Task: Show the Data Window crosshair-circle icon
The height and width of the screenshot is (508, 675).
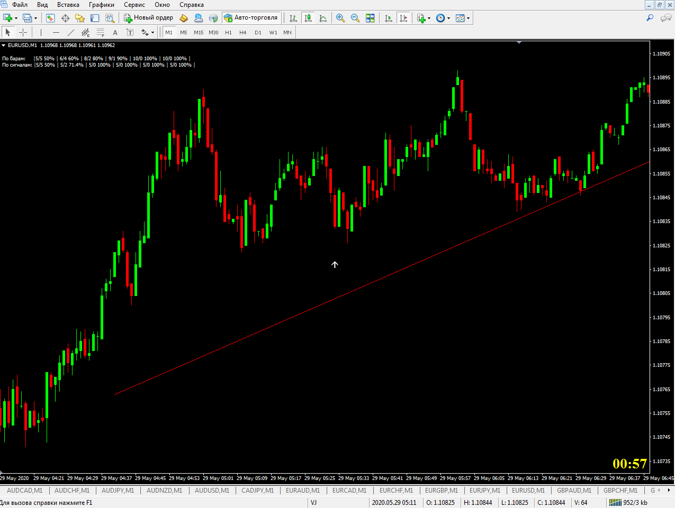Action: tap(65, 18)
